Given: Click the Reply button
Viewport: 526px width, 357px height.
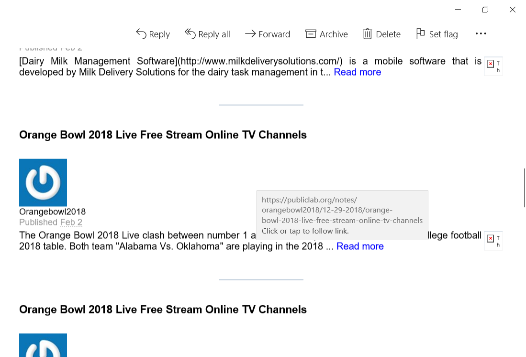Looking at the screenshot, I should coord(153,34).
